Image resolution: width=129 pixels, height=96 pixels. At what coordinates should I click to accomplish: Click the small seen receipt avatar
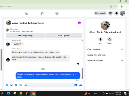pyautogui.click(x=78, y=64)
